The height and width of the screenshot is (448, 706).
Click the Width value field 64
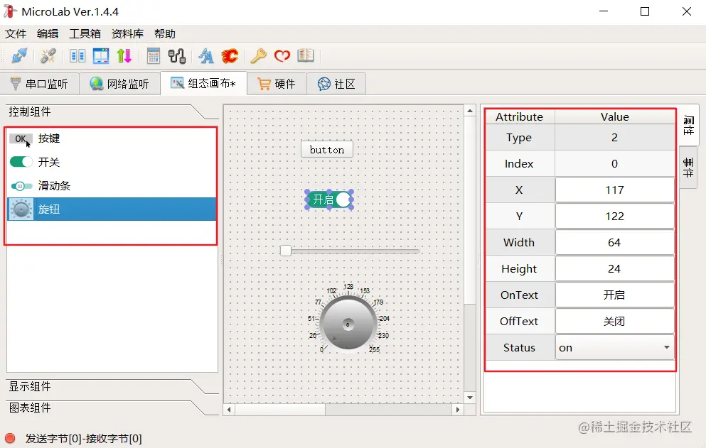tap(614, 242)
